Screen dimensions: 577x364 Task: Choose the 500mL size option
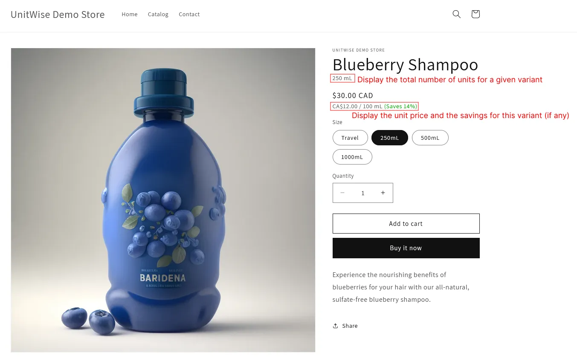[x=430, y=138]
